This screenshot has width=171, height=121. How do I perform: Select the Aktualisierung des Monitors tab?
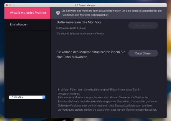(x=27, y=13)
